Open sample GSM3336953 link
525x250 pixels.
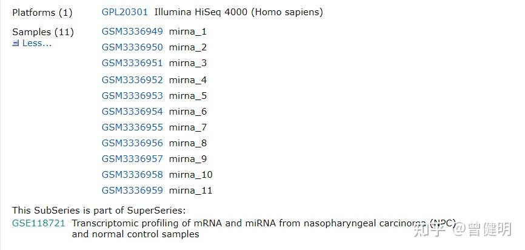pyautogui.click(x=132, y=95)
